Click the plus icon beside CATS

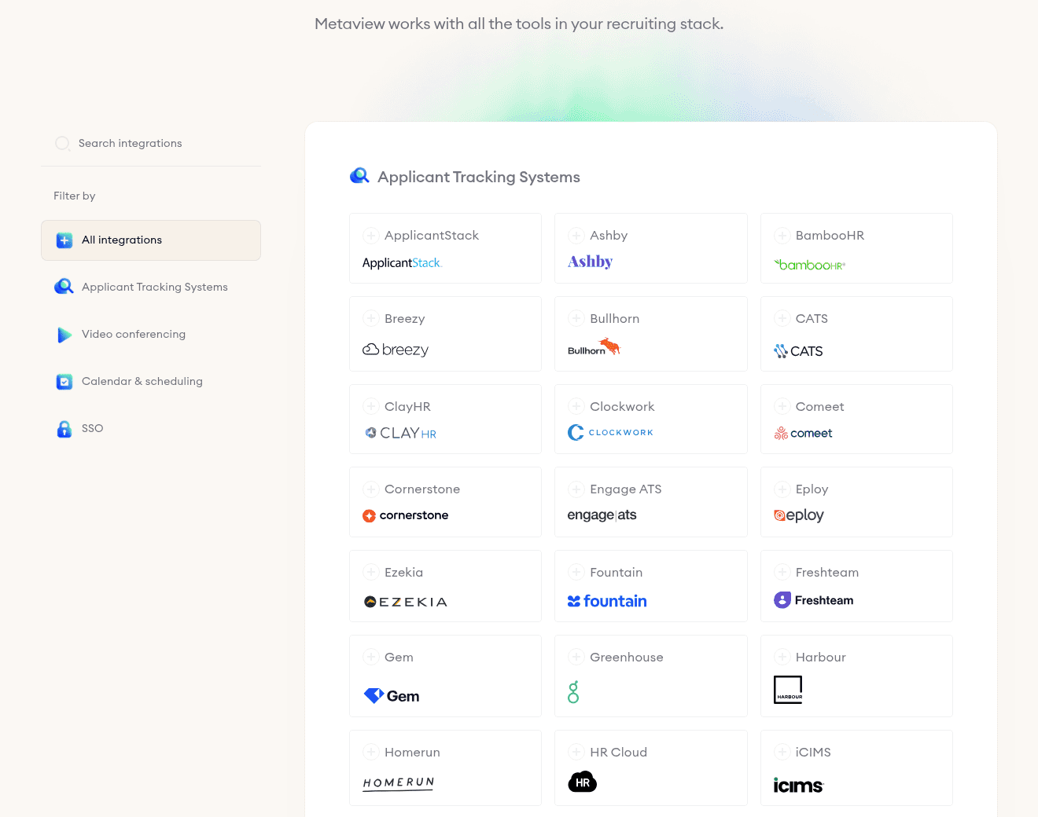tap(782, 319)
